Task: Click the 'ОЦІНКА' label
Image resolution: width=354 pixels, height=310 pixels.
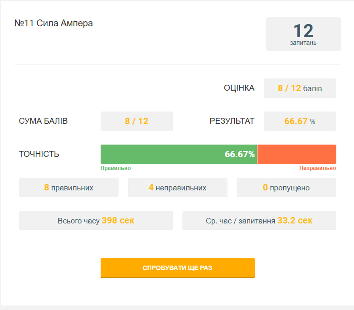Action: (239, 88)
